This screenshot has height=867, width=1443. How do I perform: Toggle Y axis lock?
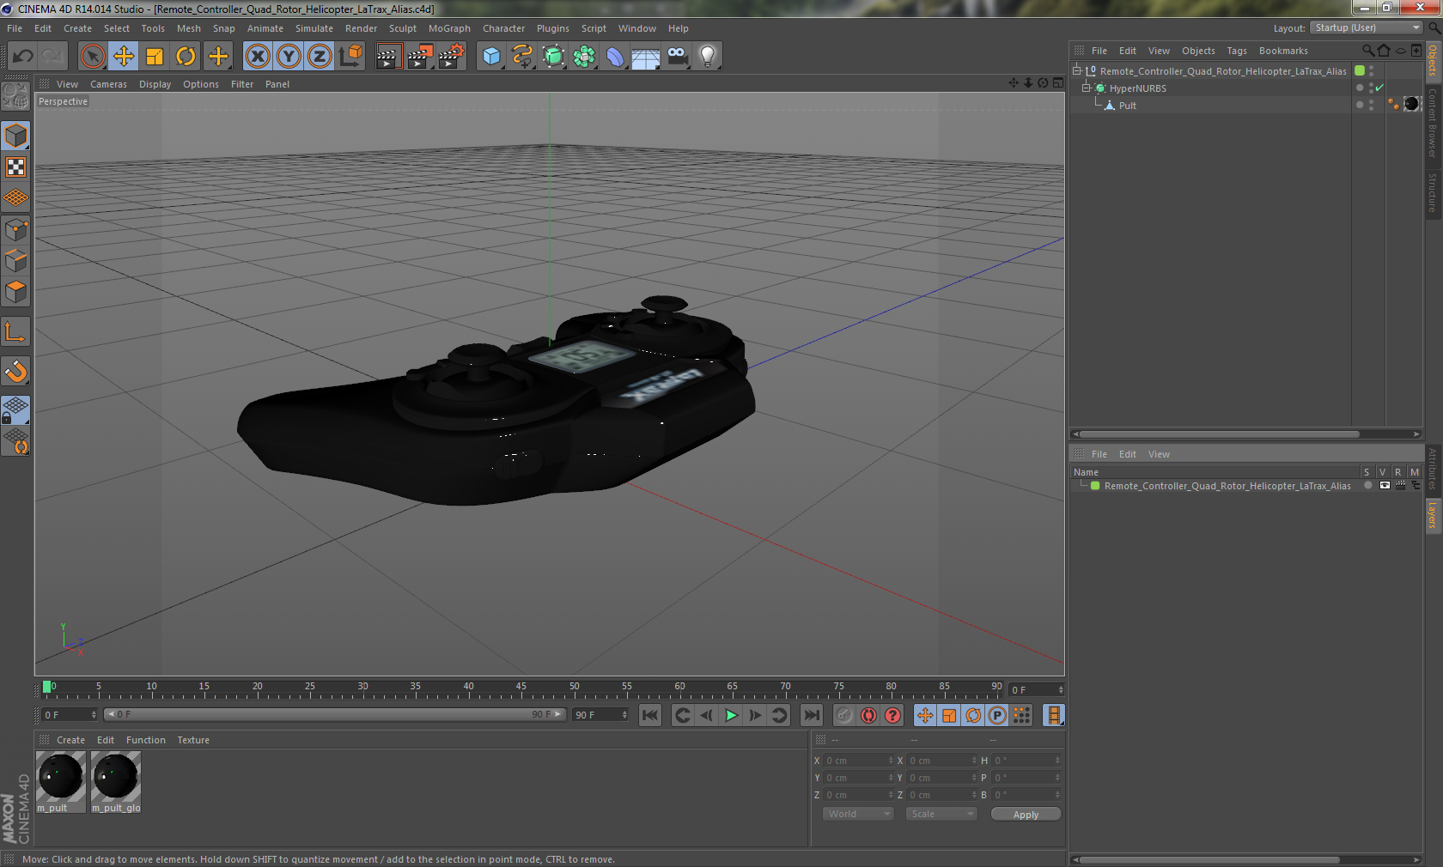coord(289,57)
